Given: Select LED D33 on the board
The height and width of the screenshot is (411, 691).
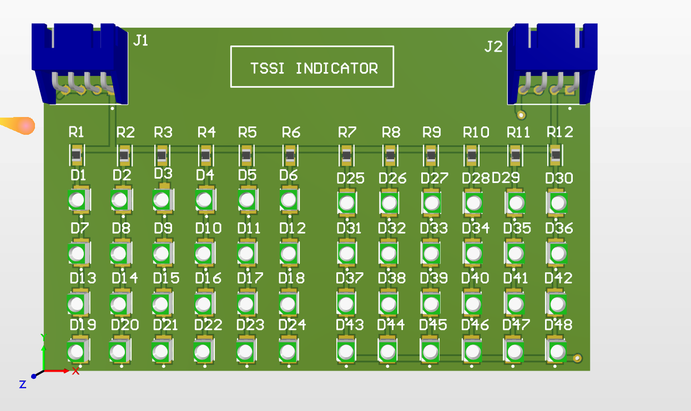Looking at the screenshot, I should point(431,253).
